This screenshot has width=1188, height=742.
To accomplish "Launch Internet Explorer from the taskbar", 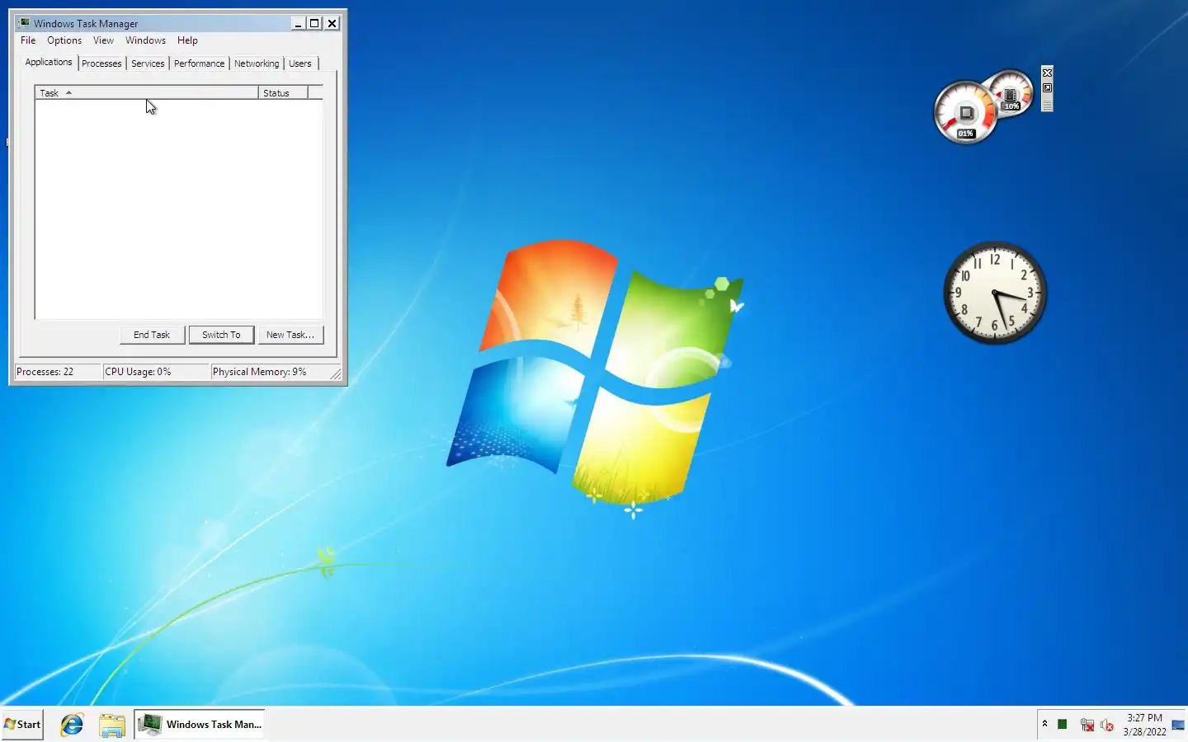I will 72,725.
